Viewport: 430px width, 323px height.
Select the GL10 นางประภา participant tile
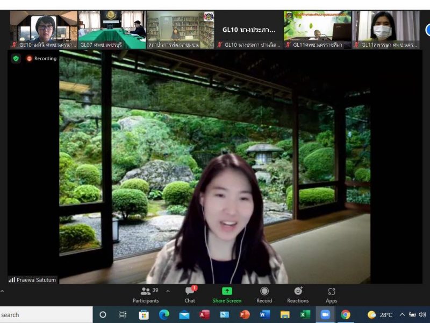point(249,30)
